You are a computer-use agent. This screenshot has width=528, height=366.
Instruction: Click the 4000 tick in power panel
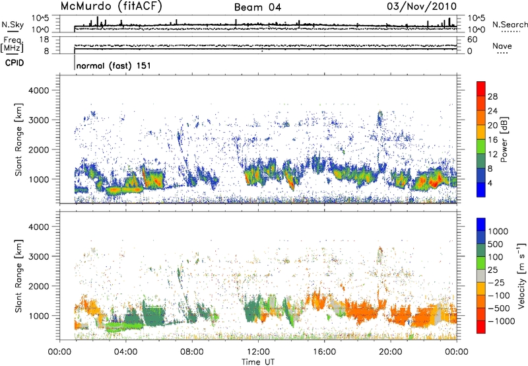pos(38,91)
